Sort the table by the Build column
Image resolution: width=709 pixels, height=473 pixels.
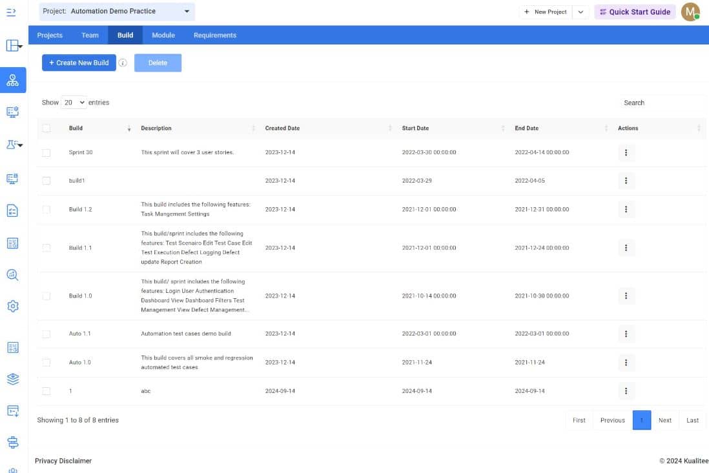pyautogui.click(x=99, y=128)
